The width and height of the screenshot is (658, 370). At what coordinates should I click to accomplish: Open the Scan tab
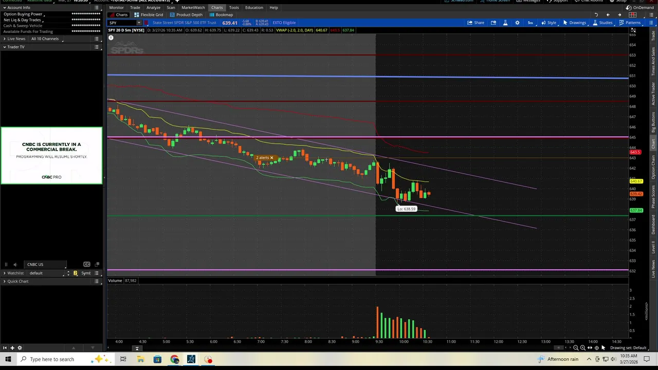click(171, 8)
